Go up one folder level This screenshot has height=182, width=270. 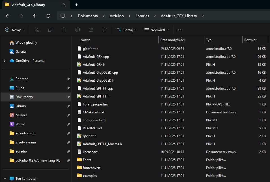point(35,16)
